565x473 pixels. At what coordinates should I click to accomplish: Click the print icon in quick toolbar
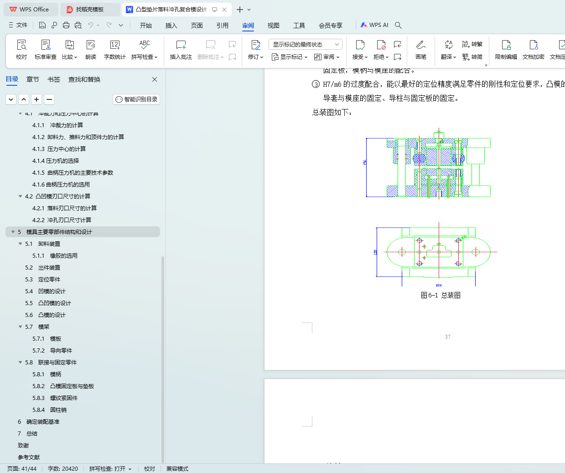[66, 25]
